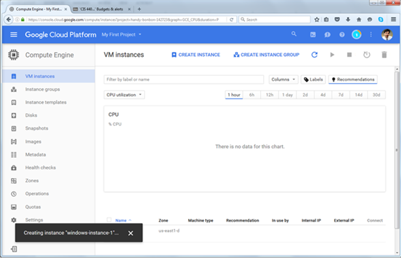Click the Skype extension icon
401x258 pixels.
(381, 20)
